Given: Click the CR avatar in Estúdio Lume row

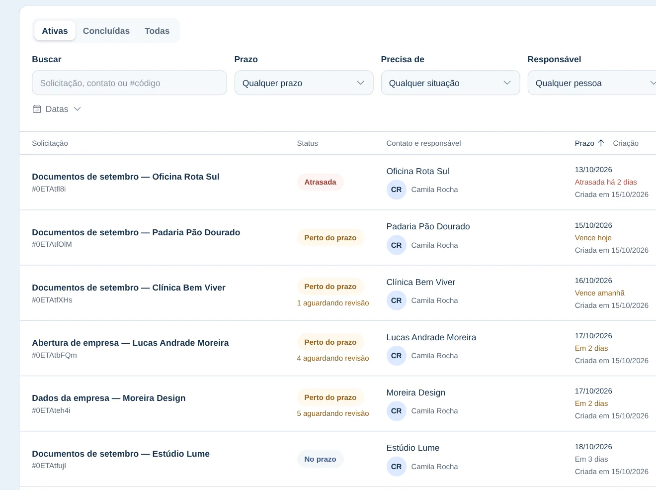Looking at the screenshot, I should [x=397, y=467].
